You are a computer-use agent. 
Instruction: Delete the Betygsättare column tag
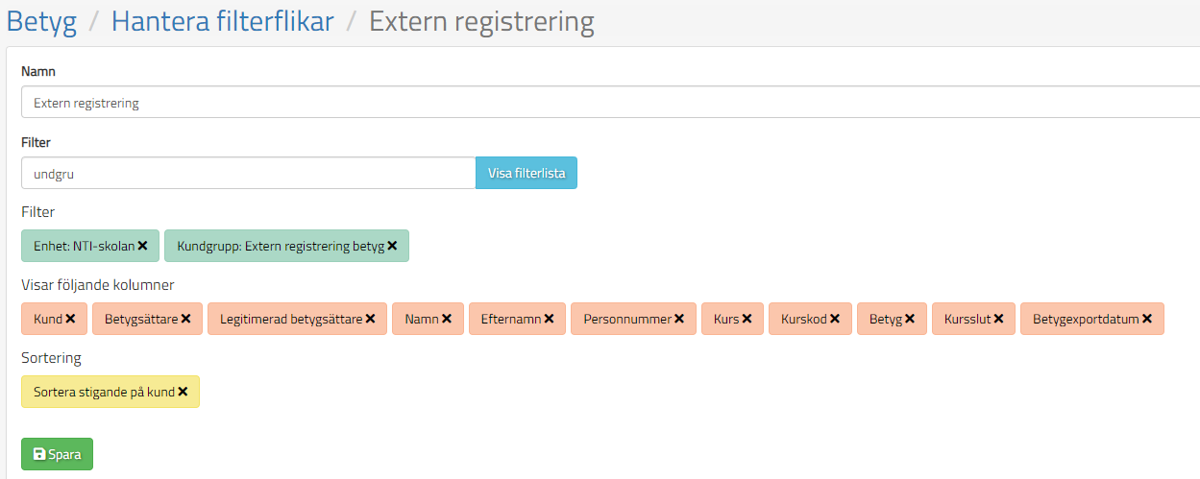185,319
